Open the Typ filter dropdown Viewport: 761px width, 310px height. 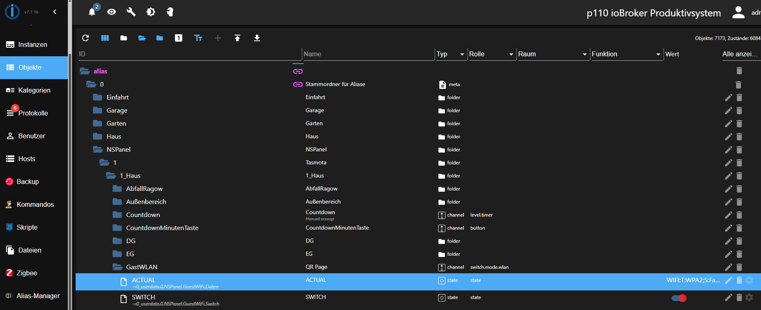point(462,54)
